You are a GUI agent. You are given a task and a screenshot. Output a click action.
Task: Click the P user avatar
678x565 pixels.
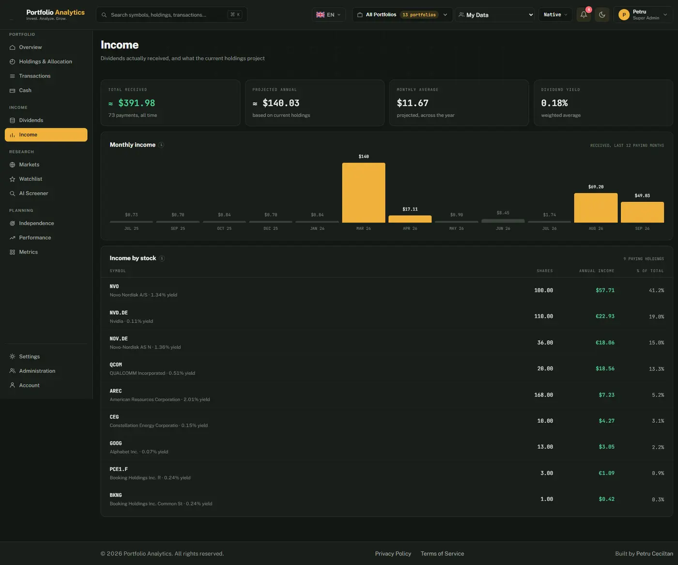pyautogui.click(x=624, y=15)
